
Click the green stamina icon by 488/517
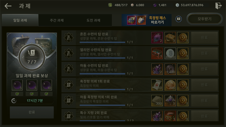(x=110, y=5)
